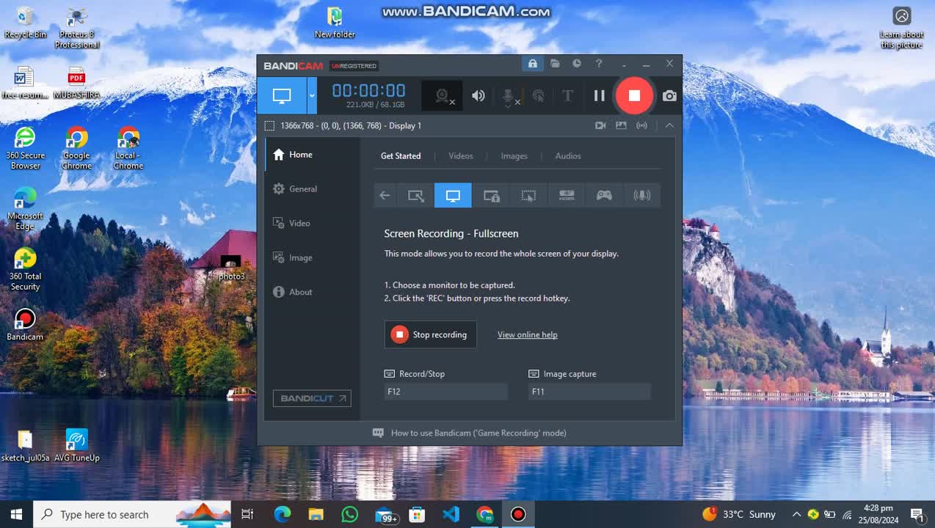The width and height of the screenshot is (935, 528).
Task: Click the broadcast signal icon in status bar
Action: click(x=641, y=125)
